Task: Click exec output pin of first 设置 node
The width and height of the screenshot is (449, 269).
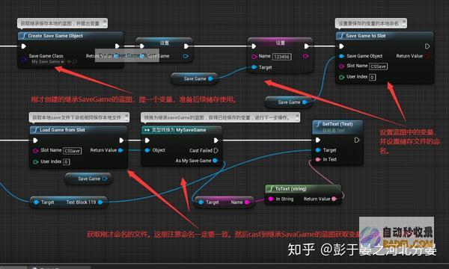Action: coord(186,46)
